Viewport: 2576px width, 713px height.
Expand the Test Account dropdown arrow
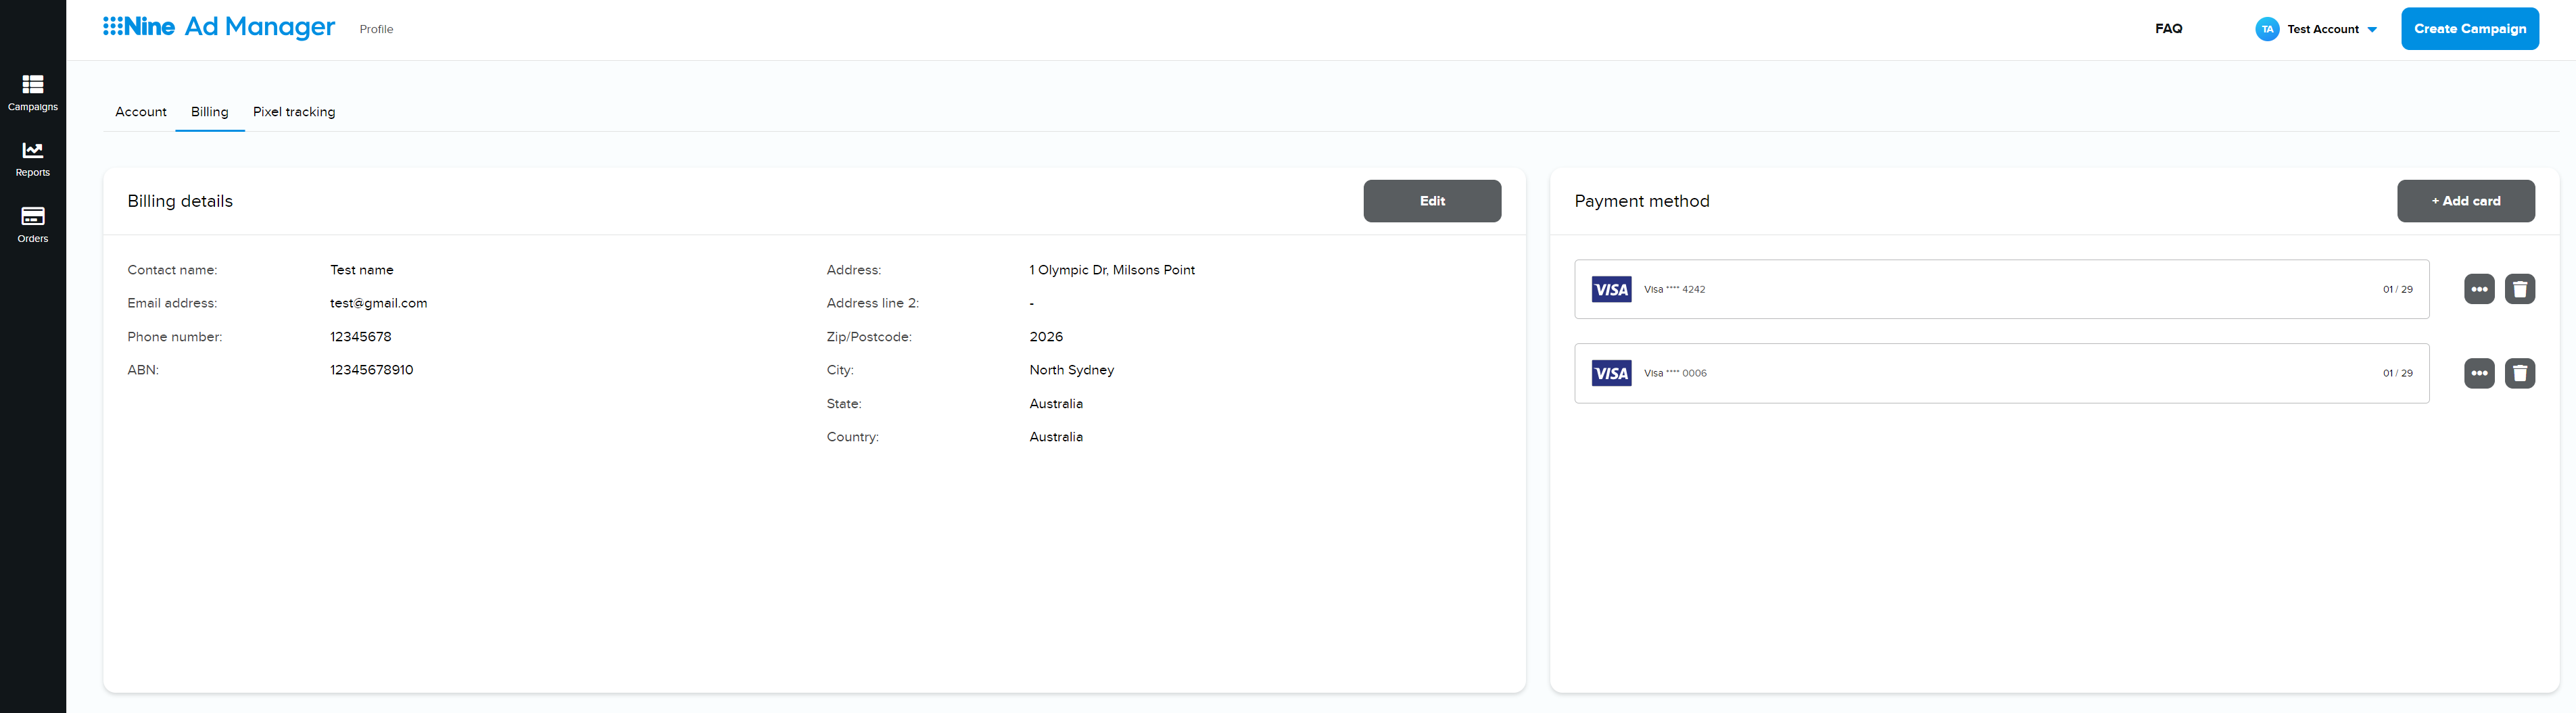2372,30
